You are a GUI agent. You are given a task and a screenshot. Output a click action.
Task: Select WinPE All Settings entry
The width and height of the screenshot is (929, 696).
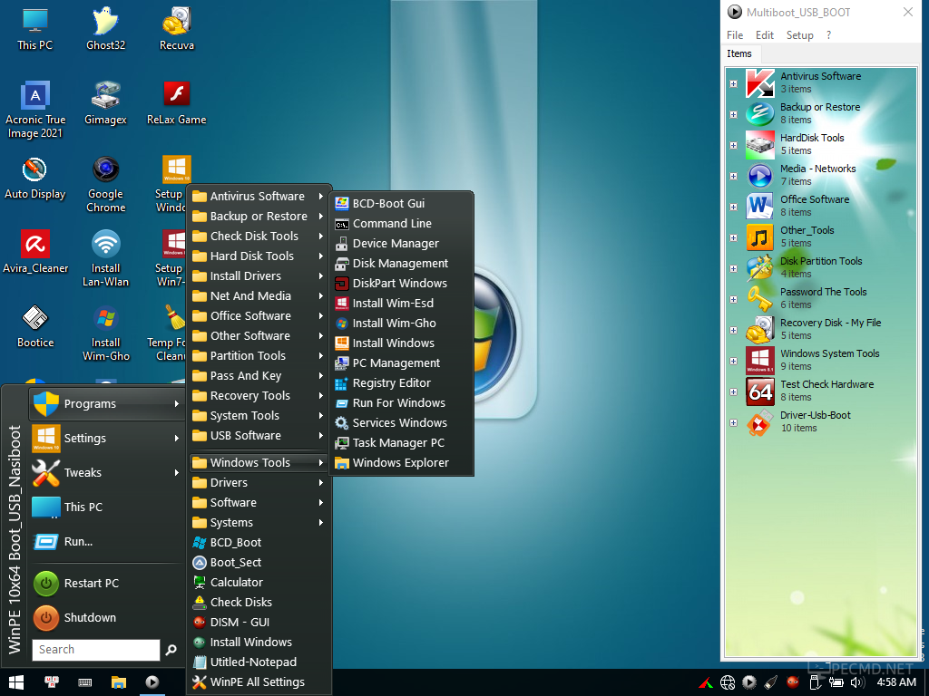[259, 681]
